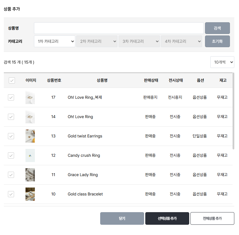The height and width of the screenshot is (235, 239).
Task: Check the box for product number 17
Action: (x=11, y=98)
